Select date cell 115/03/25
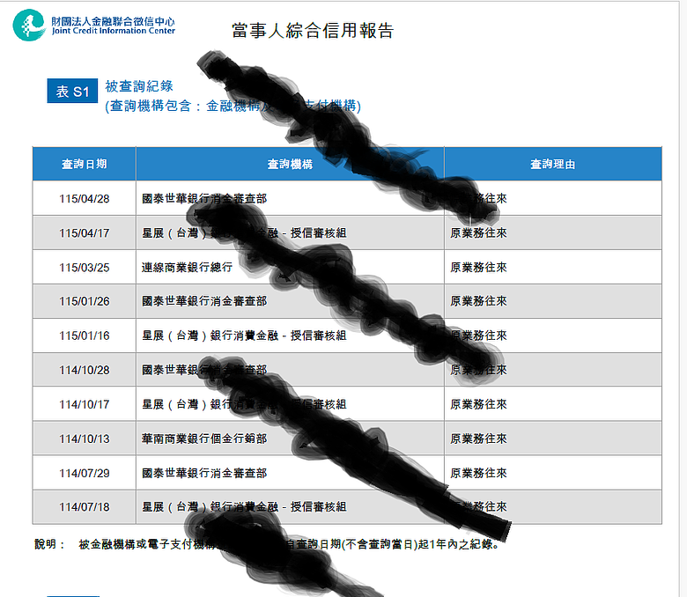Screen dimensions: 687x597 (x=85, y=268)
